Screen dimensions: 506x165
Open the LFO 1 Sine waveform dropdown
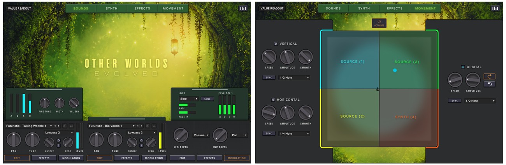pos(189,99)
